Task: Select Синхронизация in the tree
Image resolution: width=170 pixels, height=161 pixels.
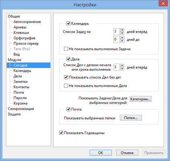Action: point(21,109)
